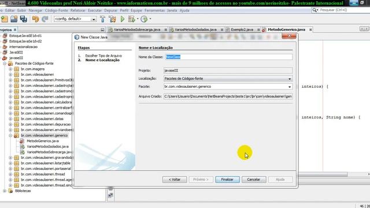Click the search magnifier icon
The image size is (370, 208).
coord(314,10)
